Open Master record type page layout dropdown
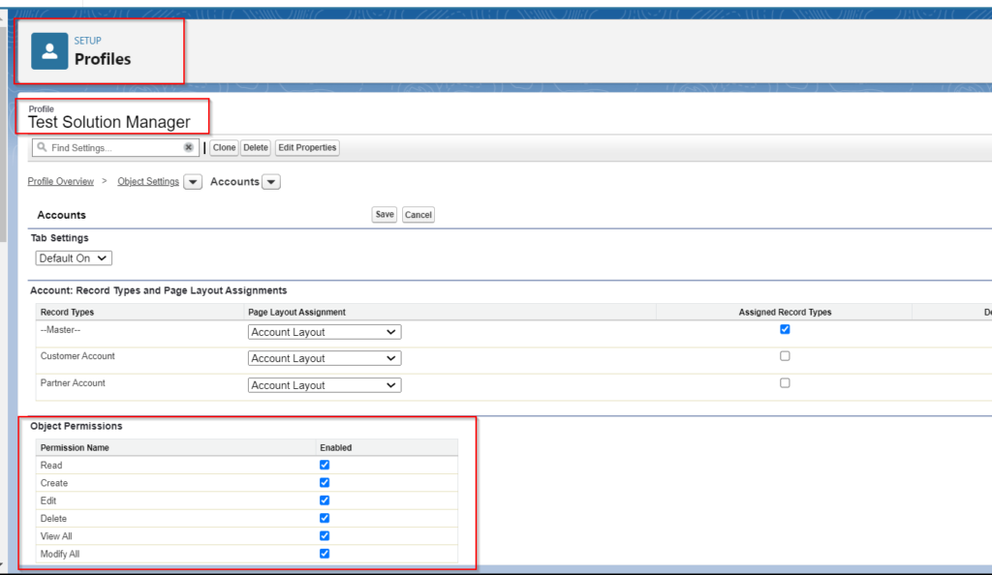This screenshot has height=575, width=992. coord(325,332)
